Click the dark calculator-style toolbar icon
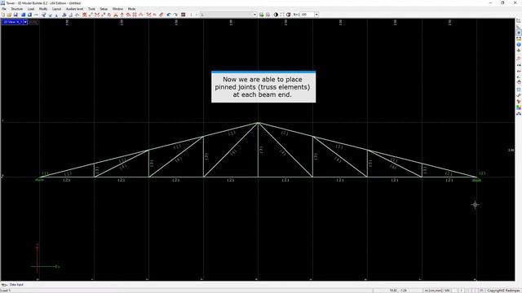Image resolution: width=522 pixels, height=293 pixels. [x=183, y=15]
